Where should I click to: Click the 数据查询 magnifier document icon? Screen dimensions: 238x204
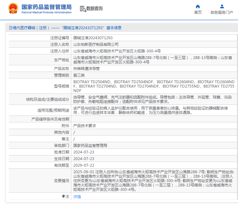click(x=83, y=9)
